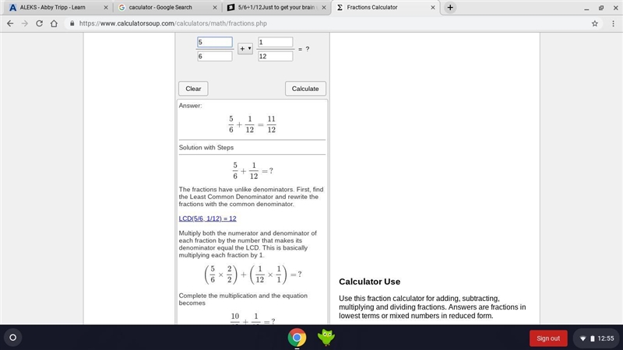Open the Chrome OS launcher circle
The image size is (623, 350).
pyautogui.click(x=12, y=338)
